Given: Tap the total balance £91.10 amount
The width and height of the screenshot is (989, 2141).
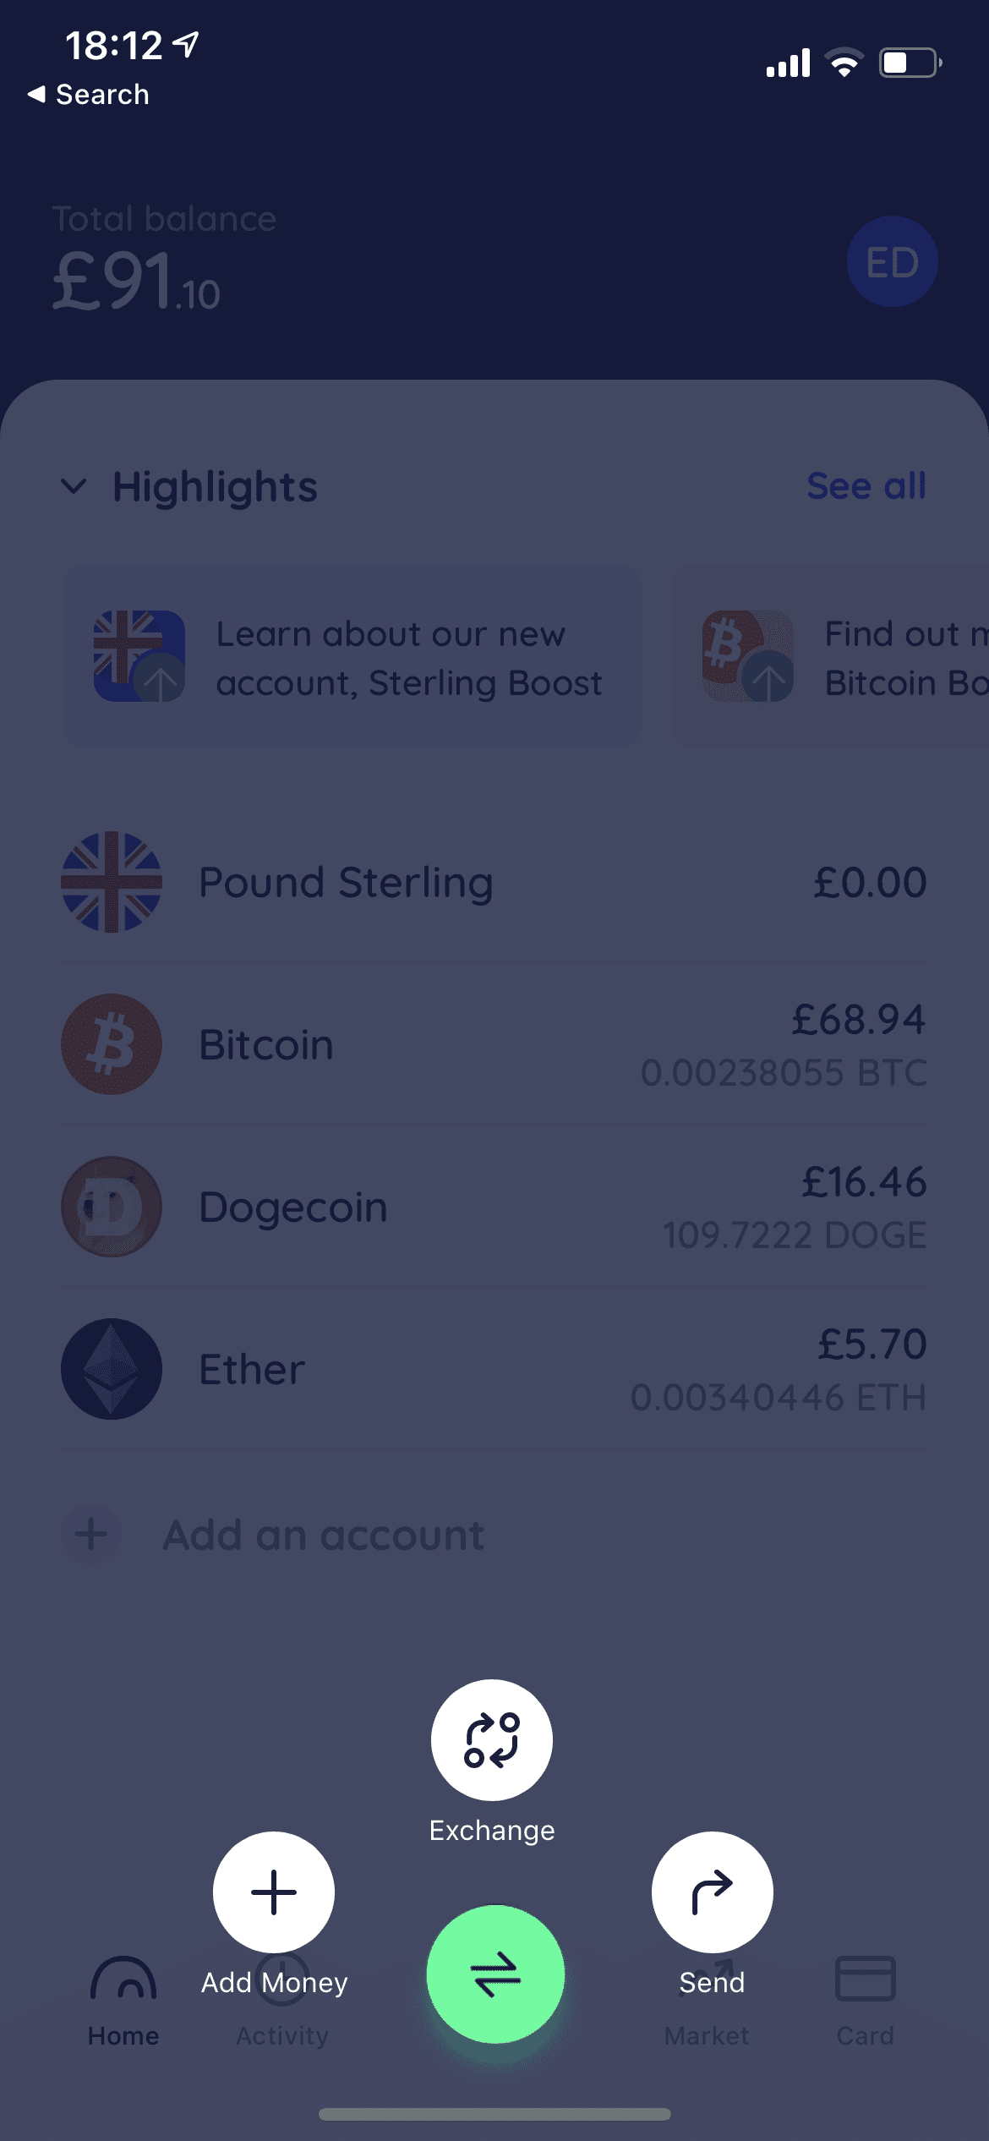Looking at the screenshot, I should pos(137,282).
